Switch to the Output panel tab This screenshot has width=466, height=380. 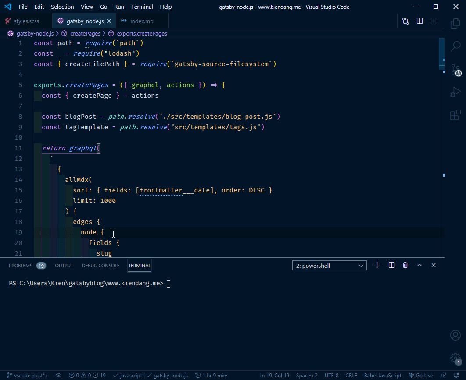[x=64, y=266]
